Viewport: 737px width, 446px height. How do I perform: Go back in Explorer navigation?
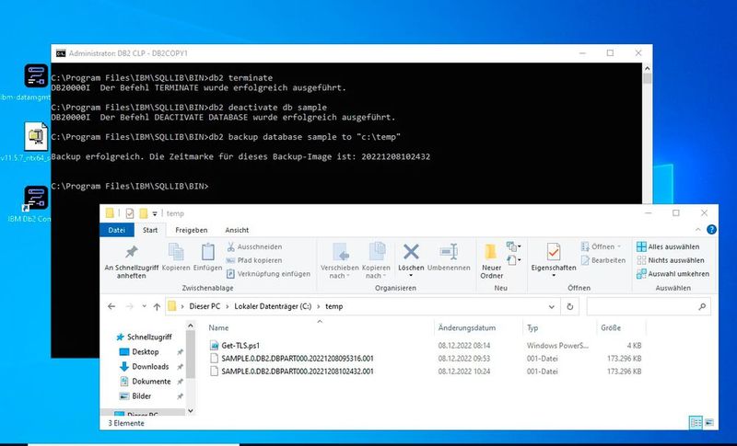click(x=111, y=307)
